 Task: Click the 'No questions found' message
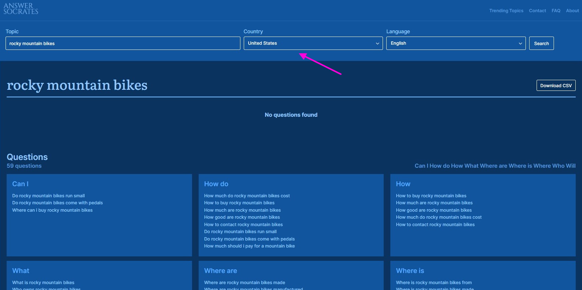pyautogui.click(x=291, y=115)
